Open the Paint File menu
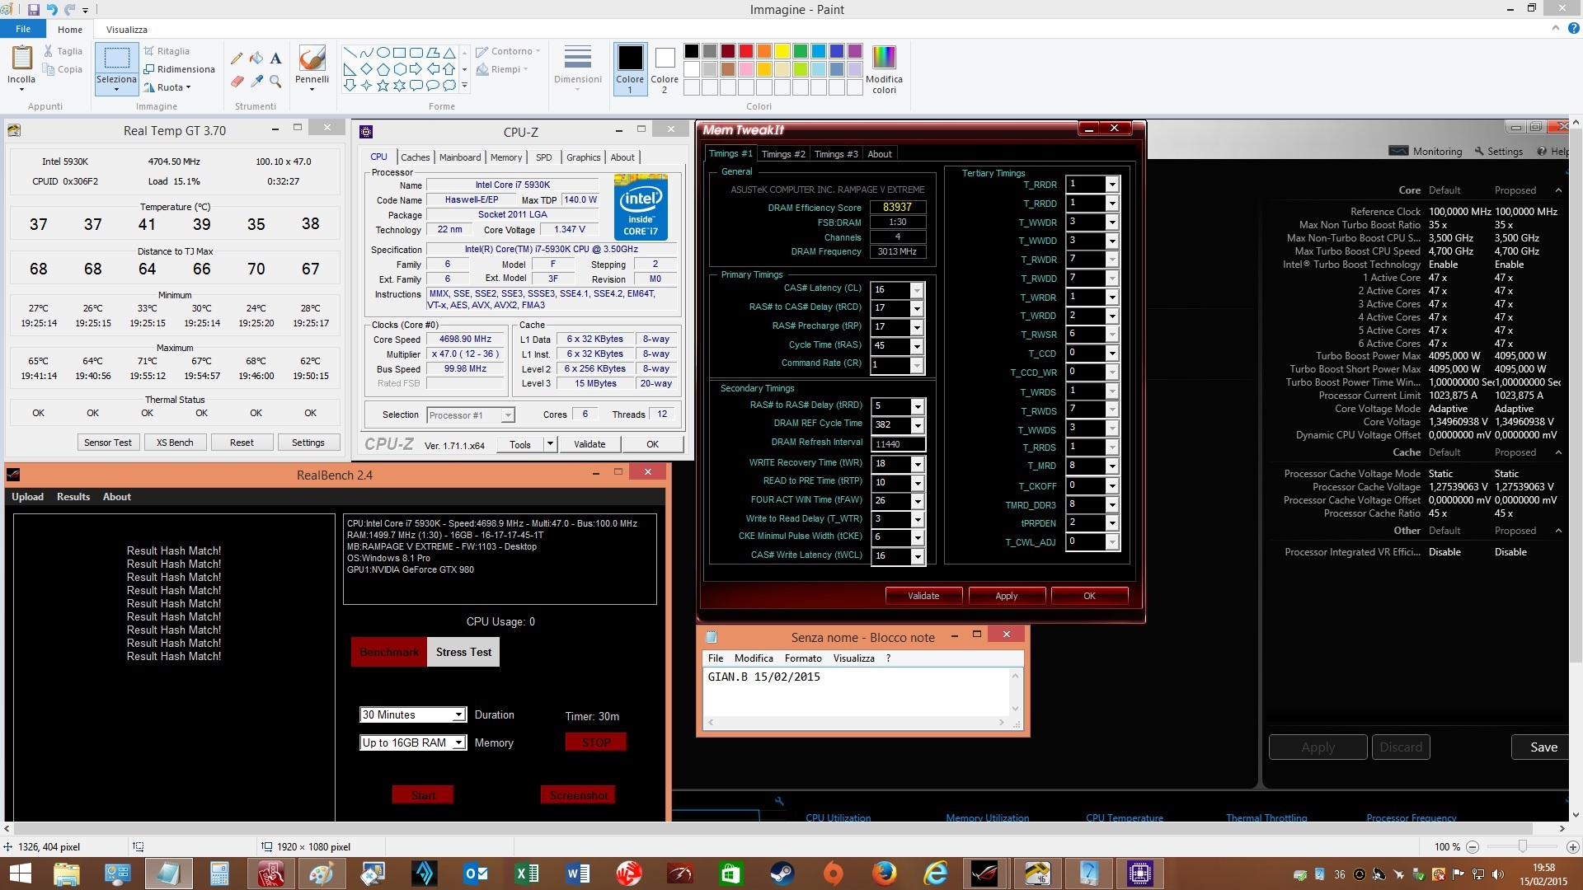 point(23,29)
